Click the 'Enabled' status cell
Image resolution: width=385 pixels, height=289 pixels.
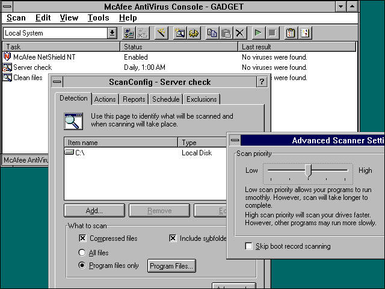point(136,57)
